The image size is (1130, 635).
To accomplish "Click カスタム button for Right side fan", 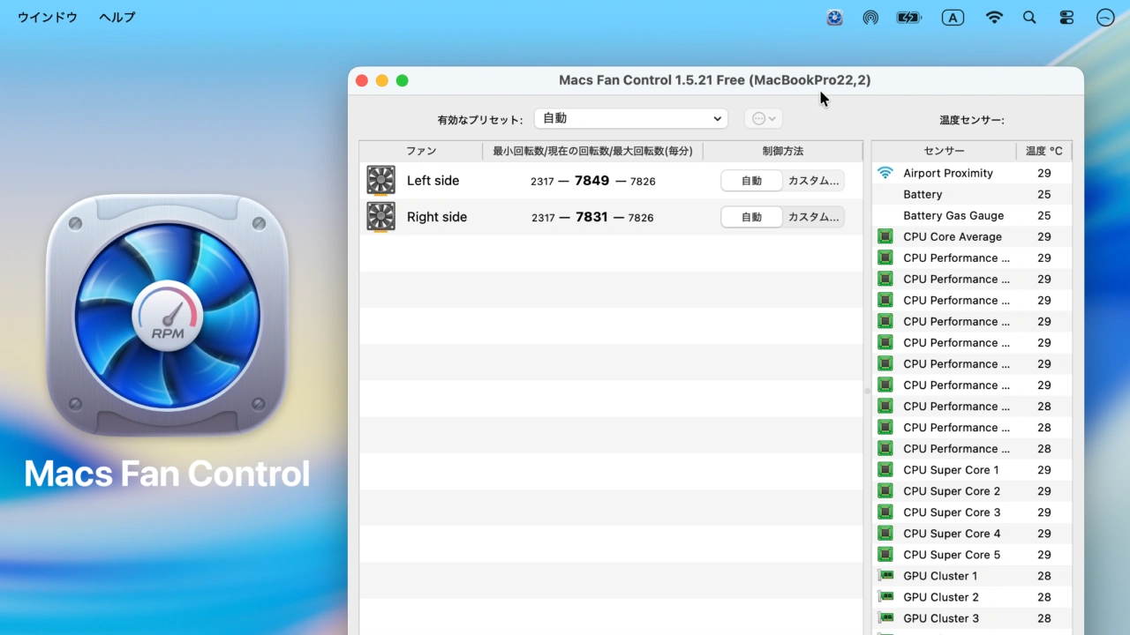I will pos(813,217).
